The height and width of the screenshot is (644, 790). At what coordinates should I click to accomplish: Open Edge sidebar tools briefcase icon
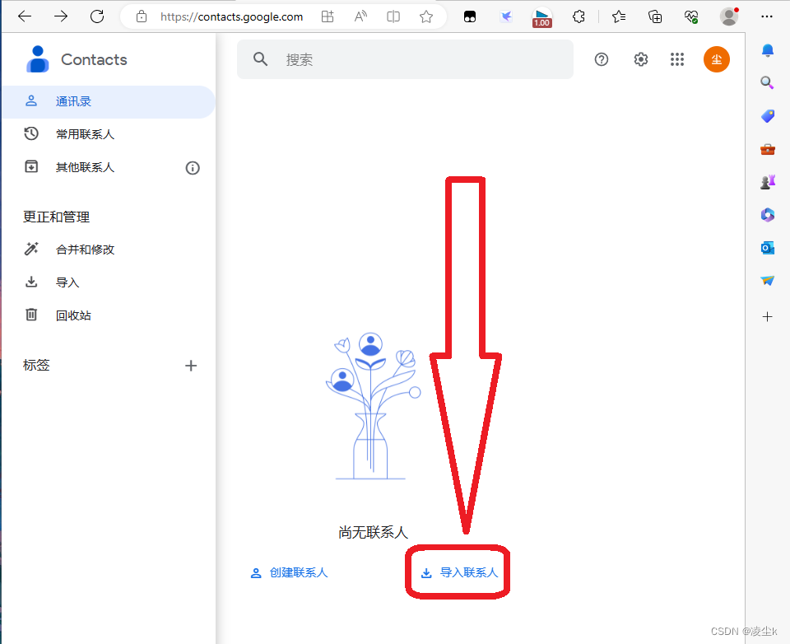pyautogui.click(x=767, y=149)
